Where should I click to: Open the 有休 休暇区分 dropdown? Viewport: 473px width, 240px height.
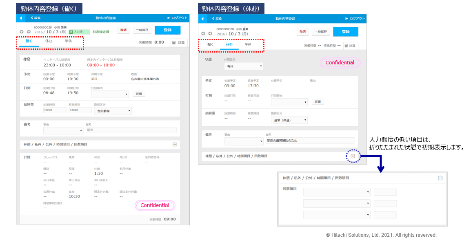[x=243, y=66]
